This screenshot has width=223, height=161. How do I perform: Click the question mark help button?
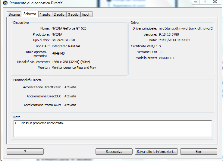click(25, 151)
